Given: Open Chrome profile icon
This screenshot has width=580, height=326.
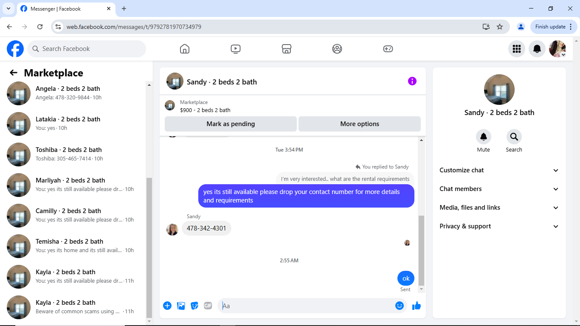Looking at the screenshot, I should coord(521,27).
